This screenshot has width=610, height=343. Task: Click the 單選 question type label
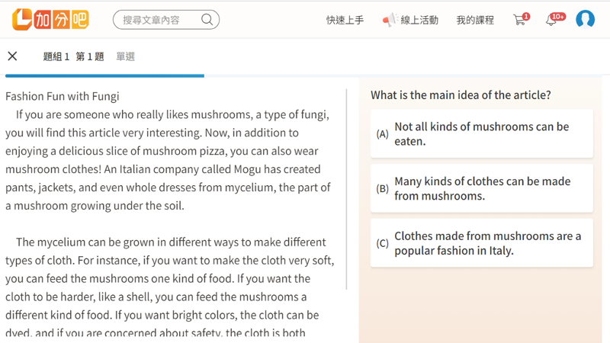pos(125,56)
